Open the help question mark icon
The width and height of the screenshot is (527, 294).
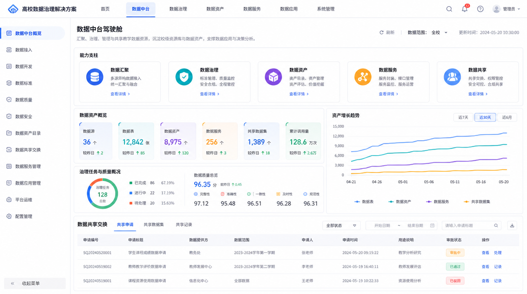[x=480, y=9]
